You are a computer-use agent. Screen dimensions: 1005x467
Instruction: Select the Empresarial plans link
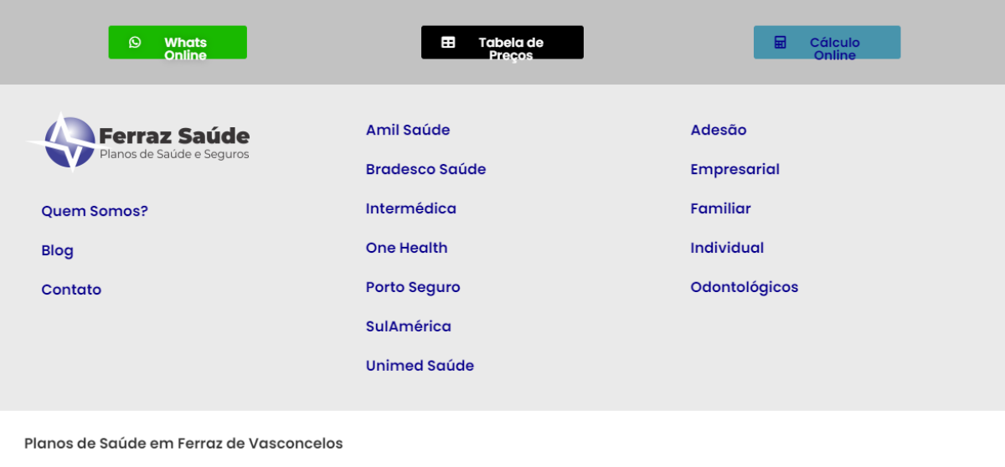tap(734, 169)
